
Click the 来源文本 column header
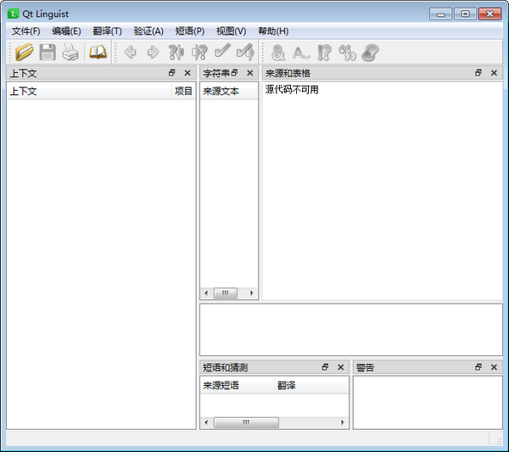click(229, 91)
